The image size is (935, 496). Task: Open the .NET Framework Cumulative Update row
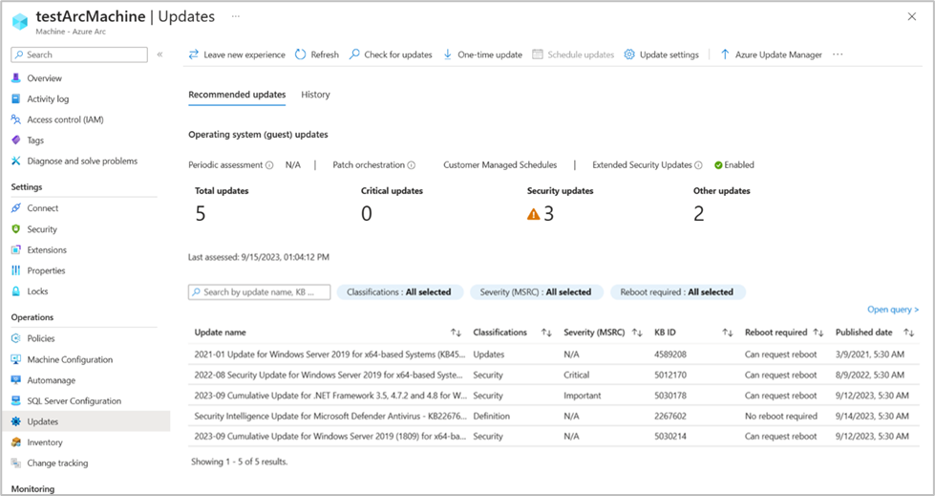tap(553, 395)
